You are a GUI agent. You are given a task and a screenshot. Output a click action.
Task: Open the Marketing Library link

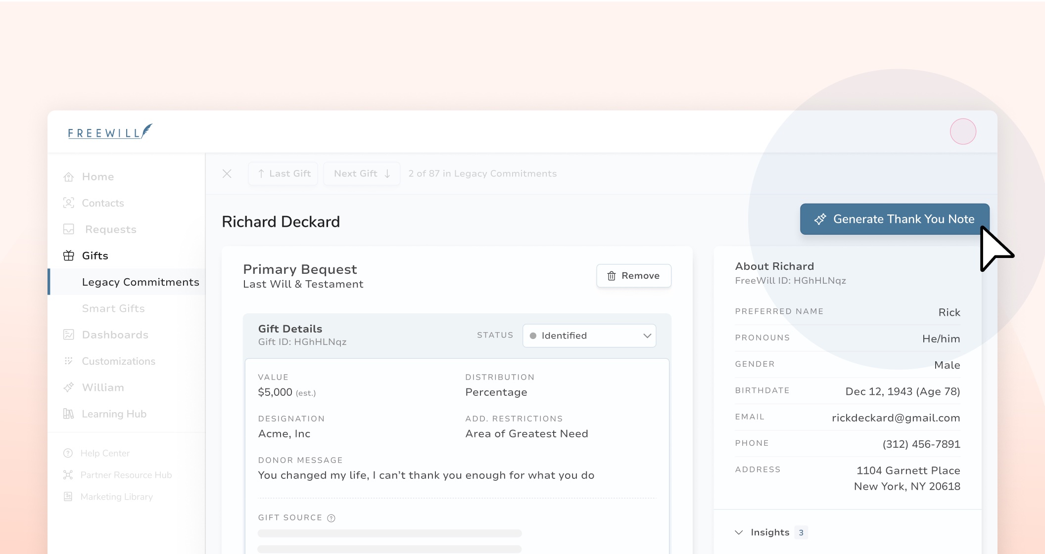click(x=117, y=497)
